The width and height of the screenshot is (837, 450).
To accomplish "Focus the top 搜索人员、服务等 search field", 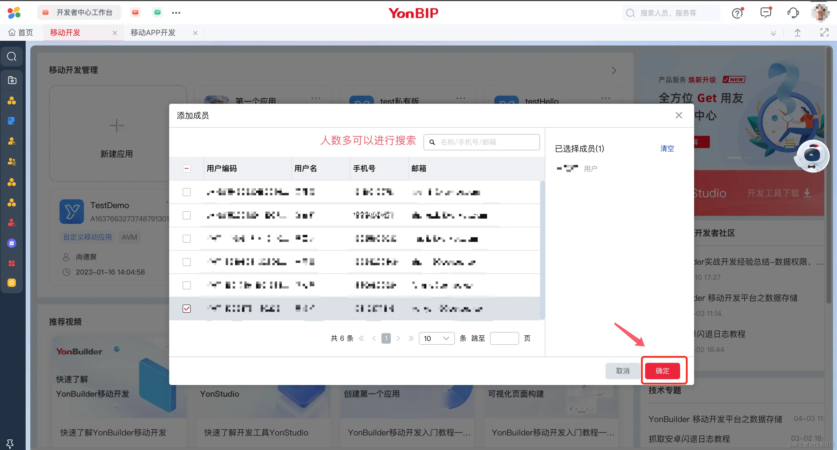I will (x=671, y=13).
